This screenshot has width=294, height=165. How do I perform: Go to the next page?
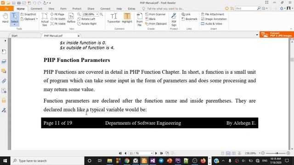tap(156, 153)
